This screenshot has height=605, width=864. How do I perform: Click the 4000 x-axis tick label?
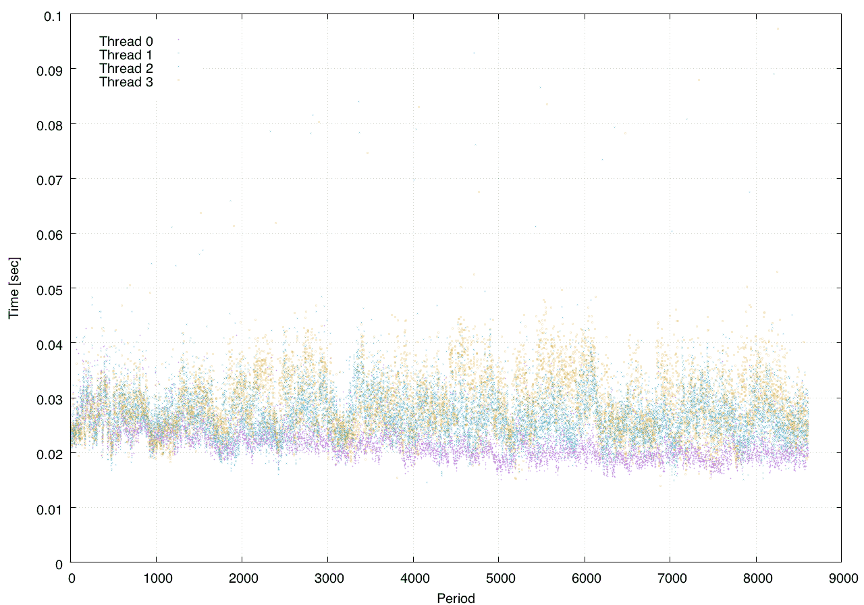[x=413, y=578]
